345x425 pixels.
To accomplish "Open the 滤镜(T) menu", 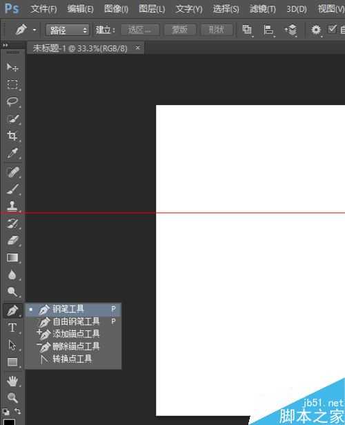I will click(x=263, y=9).
